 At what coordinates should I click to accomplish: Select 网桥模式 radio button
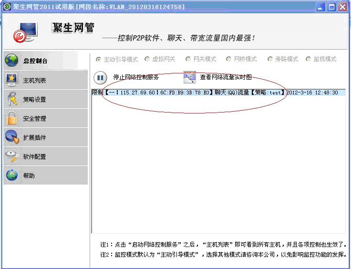coord(229,60)
